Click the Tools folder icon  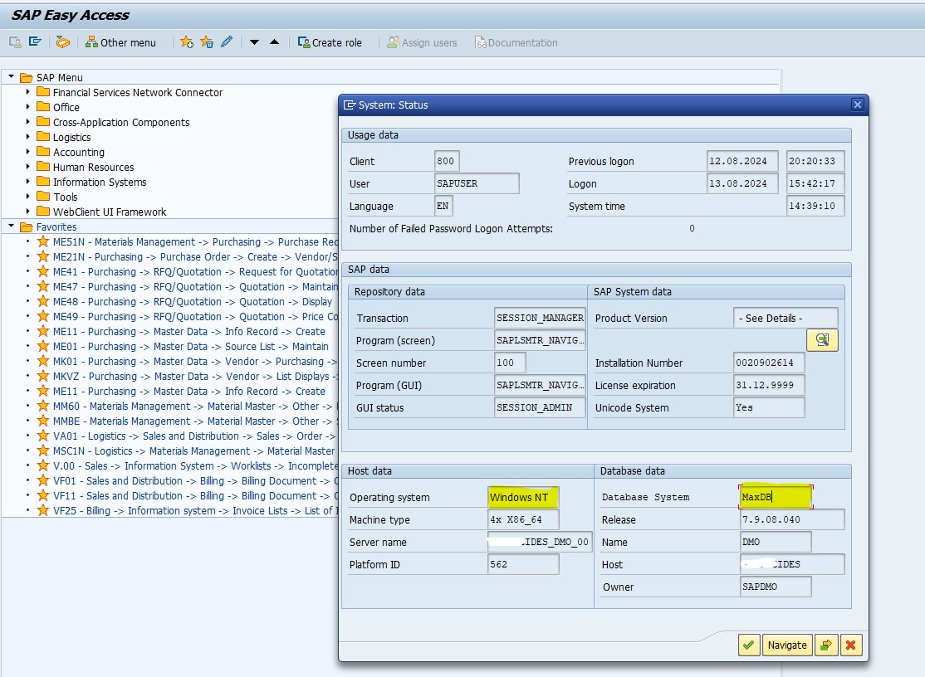click(x=43, y=196)
